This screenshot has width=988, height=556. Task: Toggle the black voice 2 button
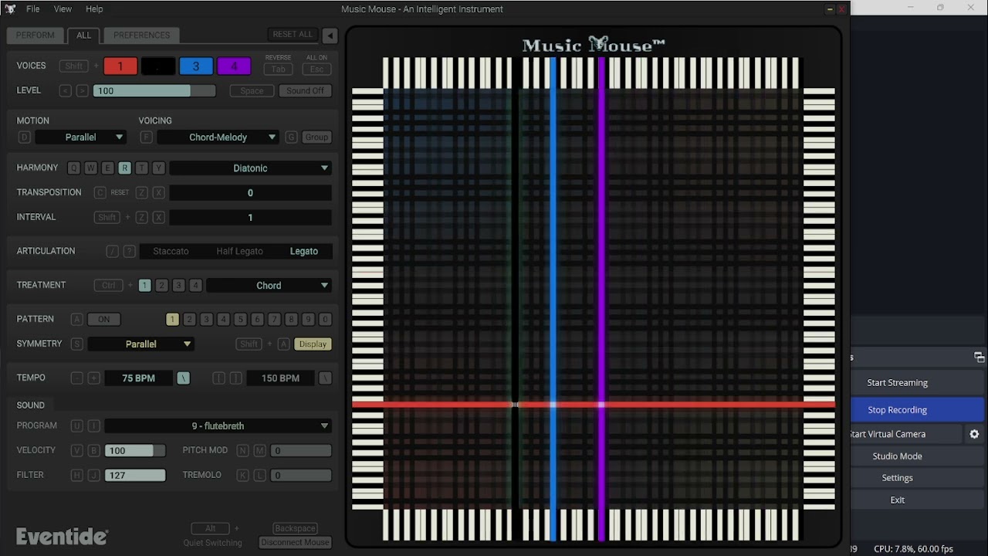tap(158, 66)
